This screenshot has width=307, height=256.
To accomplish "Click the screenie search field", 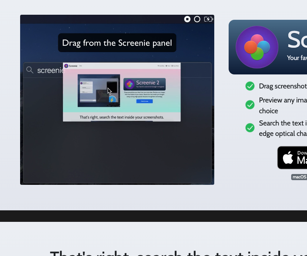I will tap(118, 70).
